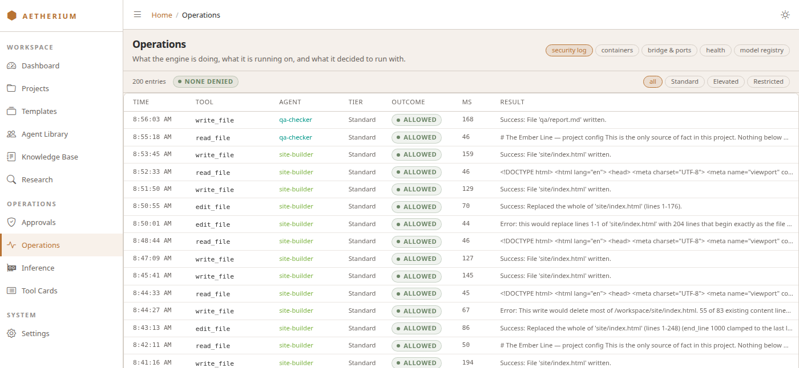Click the Approvals shield icon
799x368 pixels.
pos(11,222)
